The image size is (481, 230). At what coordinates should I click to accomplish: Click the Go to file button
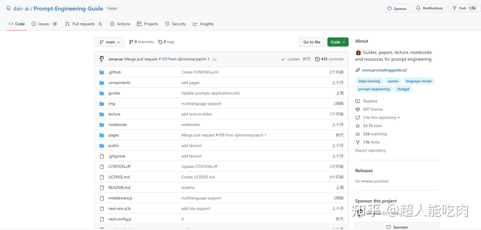point(312,42)
